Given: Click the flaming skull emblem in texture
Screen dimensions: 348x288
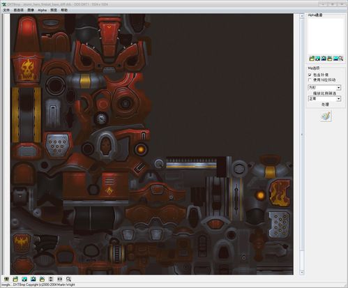Looking at the screenshot, I should [27, 70].
